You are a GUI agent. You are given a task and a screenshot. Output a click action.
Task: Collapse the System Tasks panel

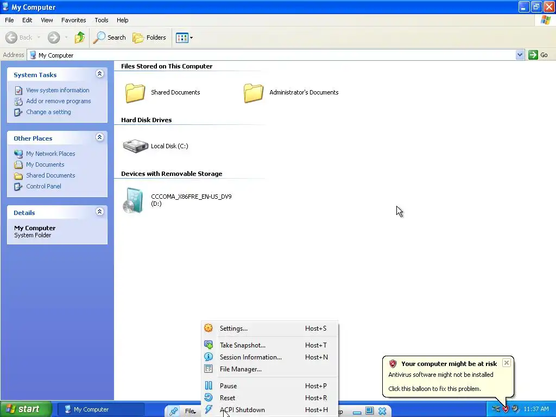(x=100, y=74)
